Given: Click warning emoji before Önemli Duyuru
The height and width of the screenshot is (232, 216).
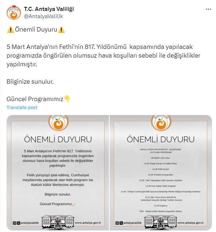Looking at the screenshot, I should 11,30.
